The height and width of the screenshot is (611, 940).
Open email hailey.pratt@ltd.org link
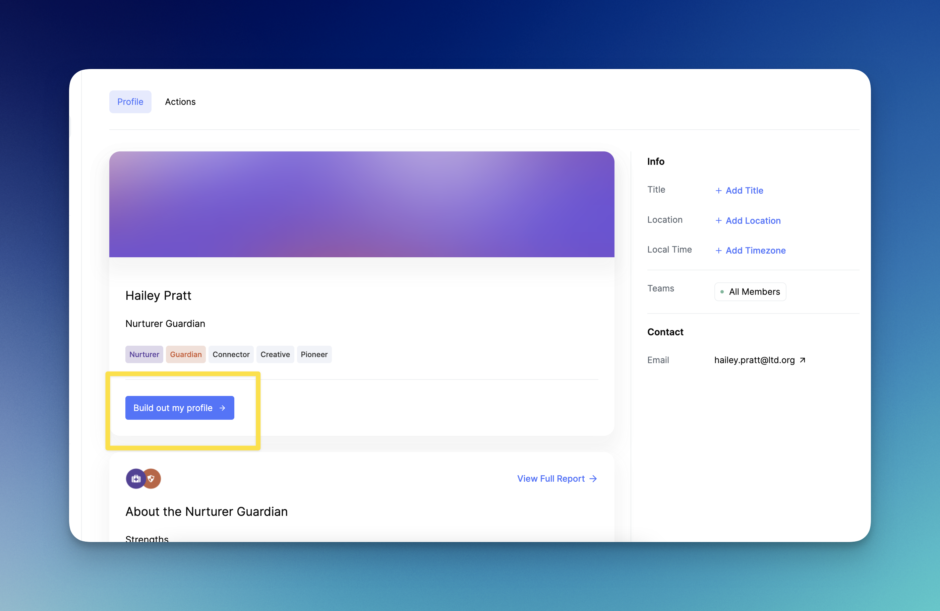[x=754, y=360]
